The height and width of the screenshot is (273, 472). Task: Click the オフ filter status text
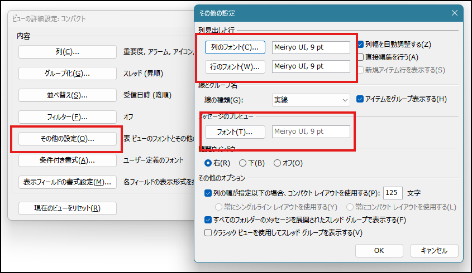coord(128,117)
